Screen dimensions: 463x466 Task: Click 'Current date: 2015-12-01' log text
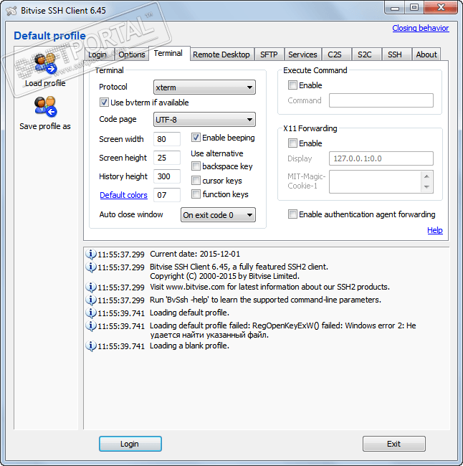click(x=195, y=254)
